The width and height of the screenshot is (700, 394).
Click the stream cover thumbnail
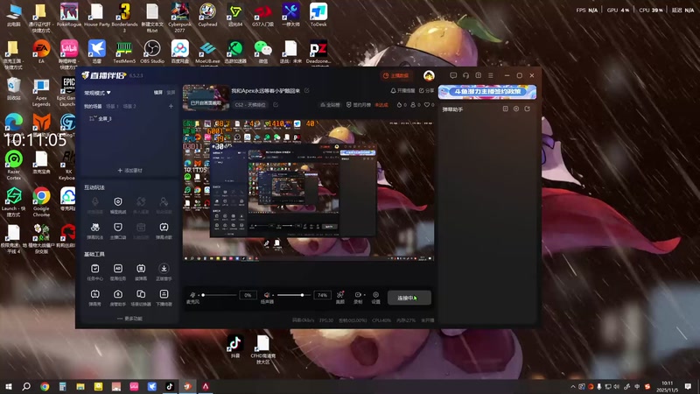coord(206,97)
